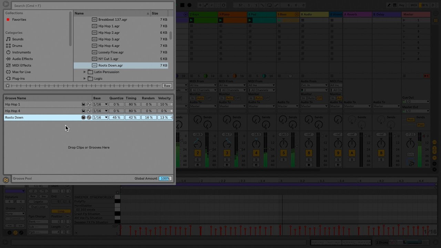Toggle the Raw preview button

(x=167, y=86)
